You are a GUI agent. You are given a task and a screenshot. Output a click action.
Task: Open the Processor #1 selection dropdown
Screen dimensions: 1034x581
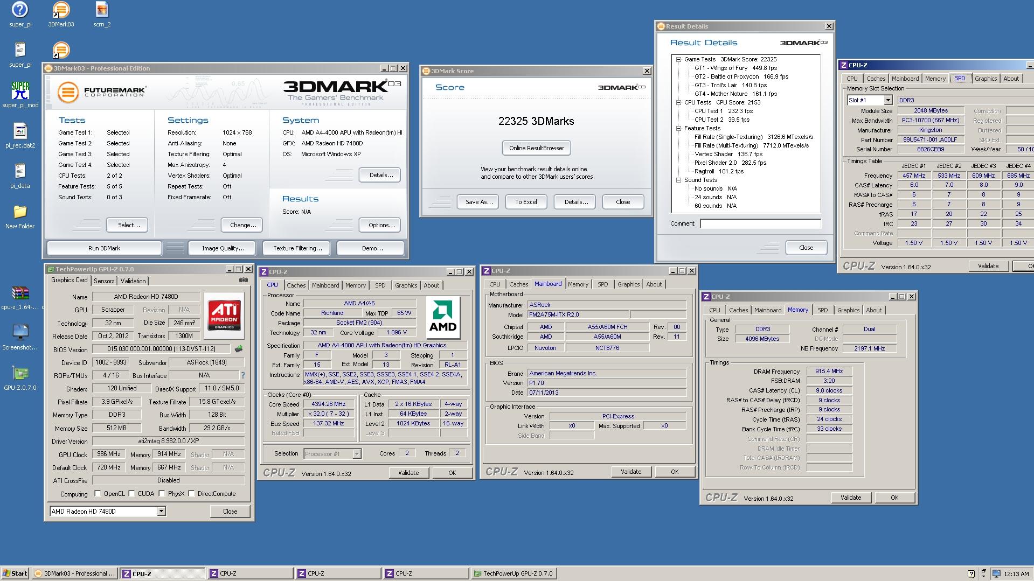(x=357, y=454)
